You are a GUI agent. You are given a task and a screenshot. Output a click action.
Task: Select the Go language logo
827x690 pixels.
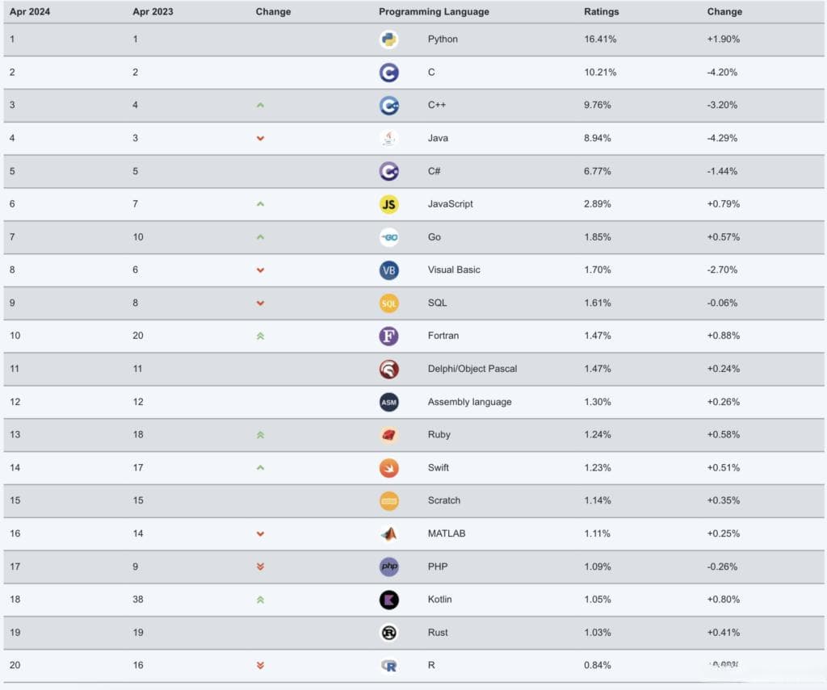point(388,237)
